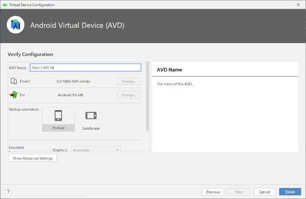The height and width of the screenshot is (199, 306).
Task: Open the Graphics Automatic dropdown
Action: pyautogui.click(x=96, y=150)
